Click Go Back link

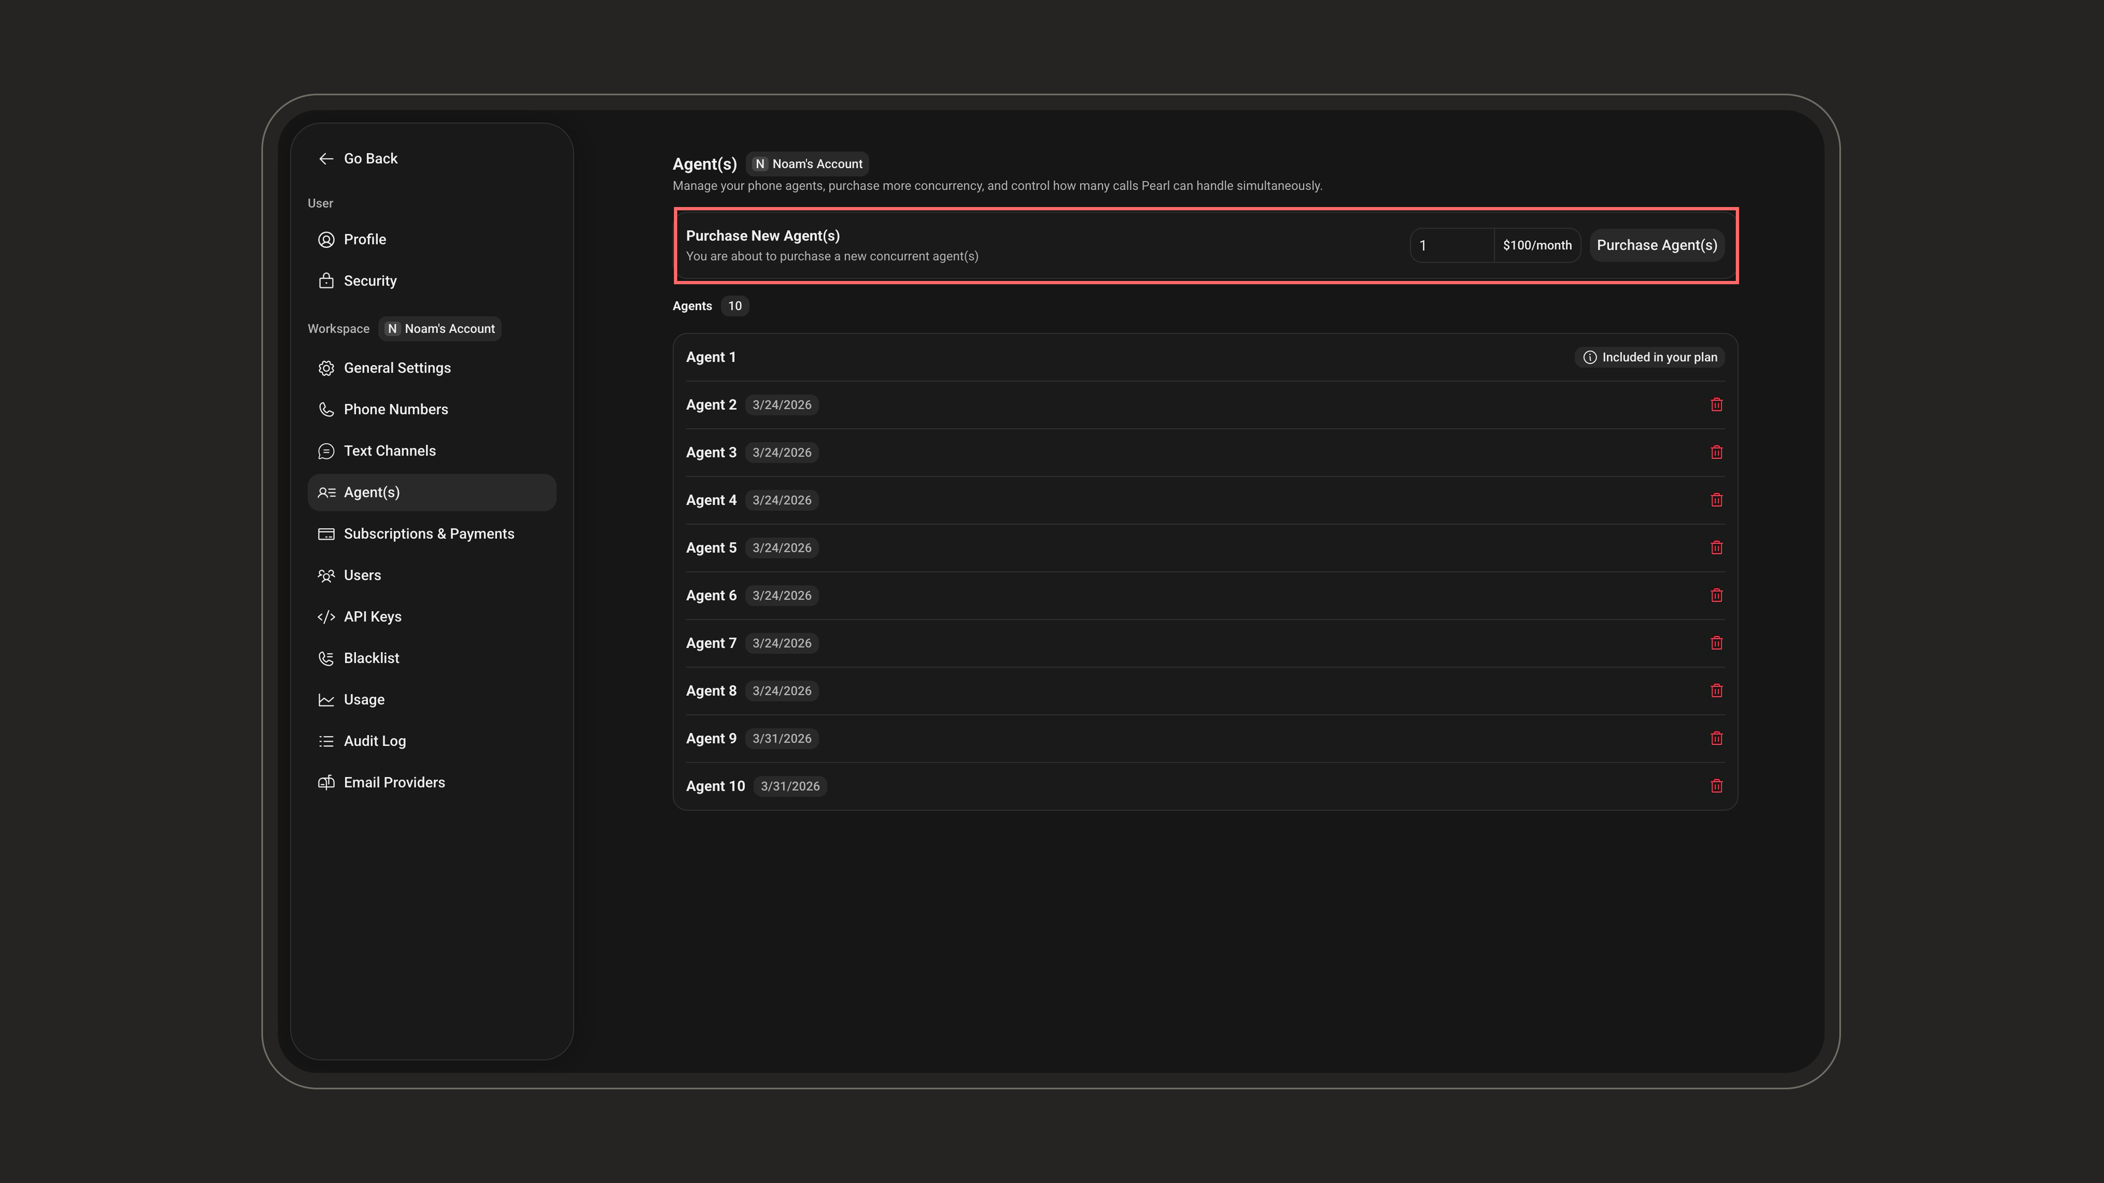[358, 159]
